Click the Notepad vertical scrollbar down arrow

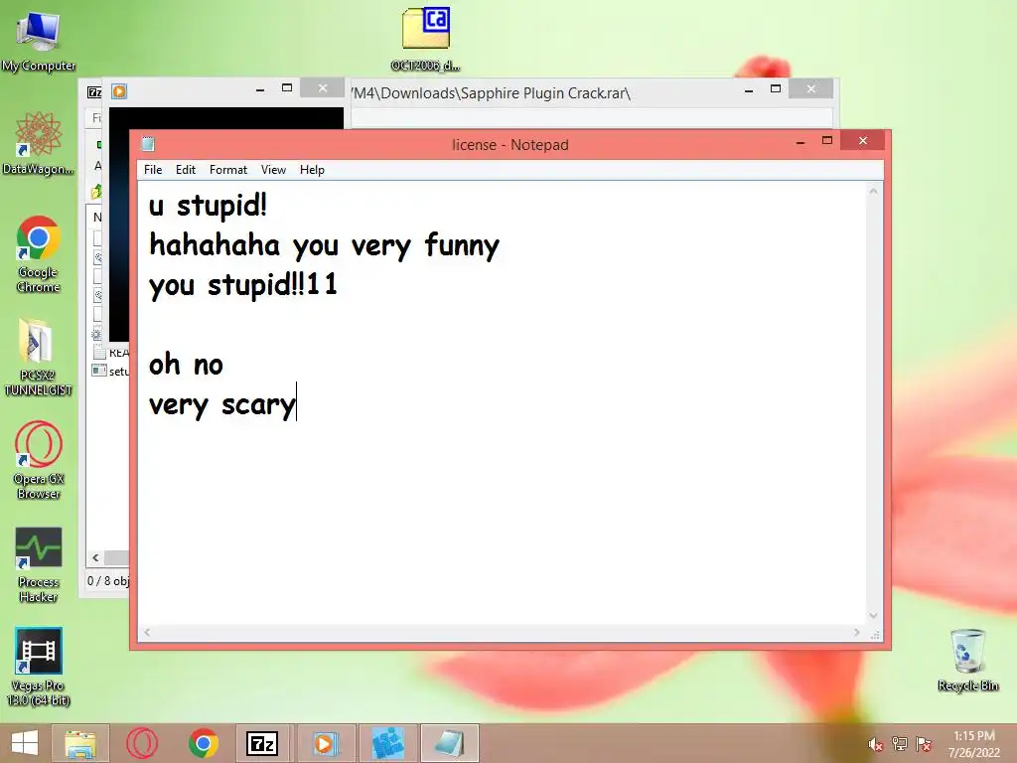click(874, 616)
